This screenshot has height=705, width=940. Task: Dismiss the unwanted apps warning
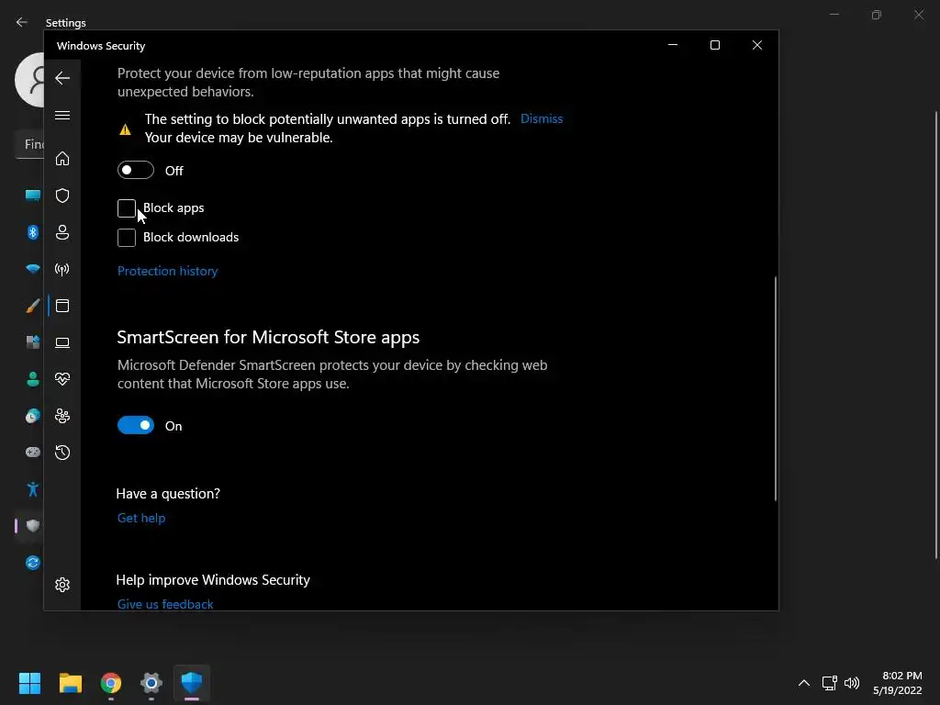tap(542, 118)
